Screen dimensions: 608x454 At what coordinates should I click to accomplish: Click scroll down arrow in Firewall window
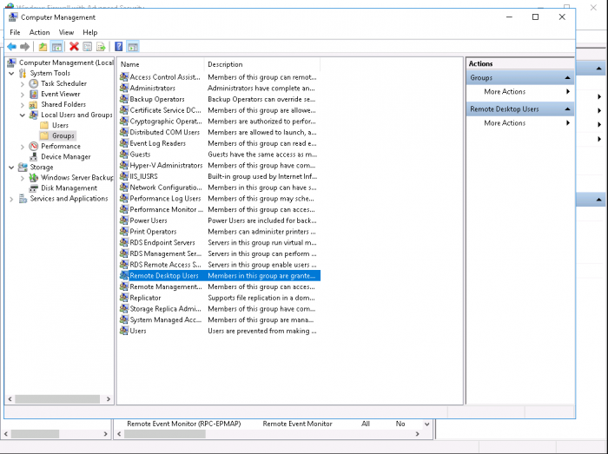point(427,424)
